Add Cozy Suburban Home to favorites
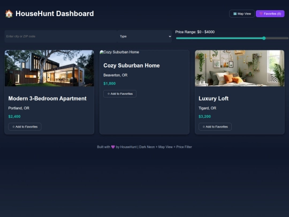The image size is (289, 217). coord(120,94)
